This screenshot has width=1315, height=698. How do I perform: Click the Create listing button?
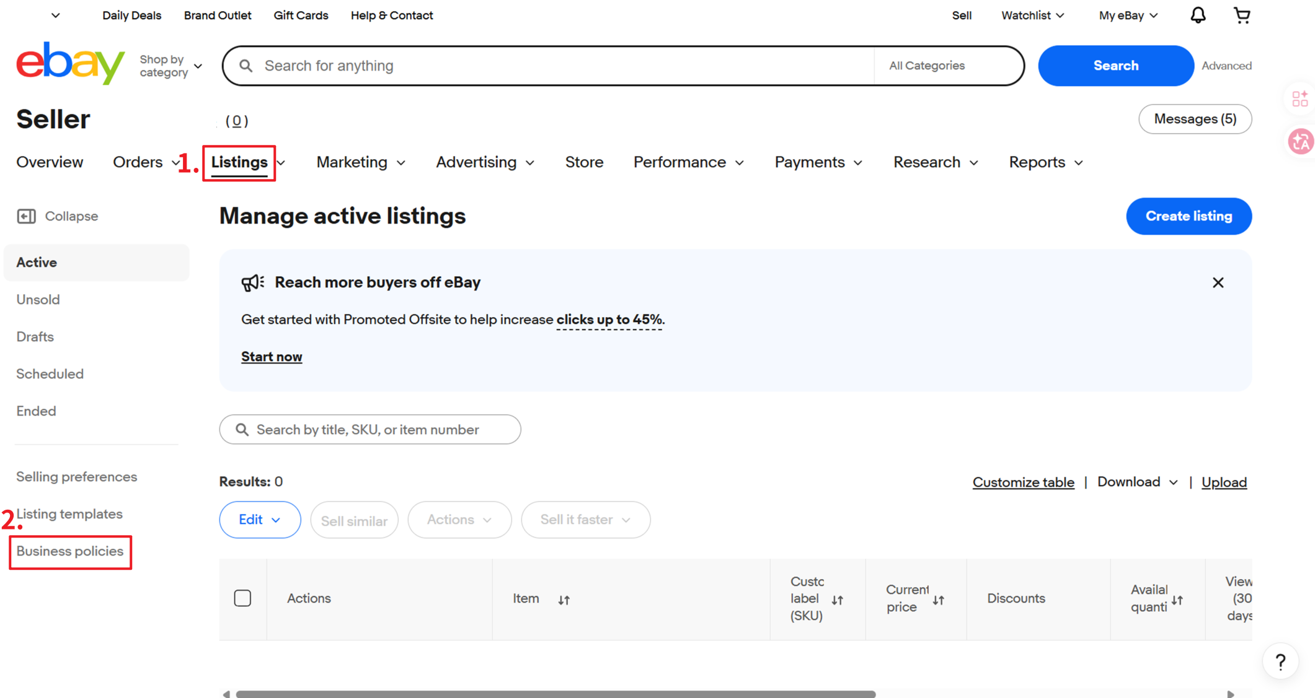point(1188,216)
